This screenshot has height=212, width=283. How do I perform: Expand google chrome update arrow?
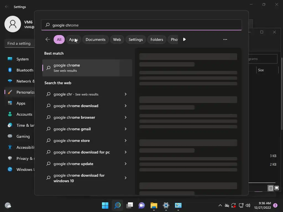click(x=126, y=164)
